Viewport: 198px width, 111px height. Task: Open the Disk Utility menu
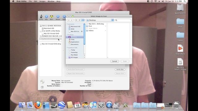(21, 1)
